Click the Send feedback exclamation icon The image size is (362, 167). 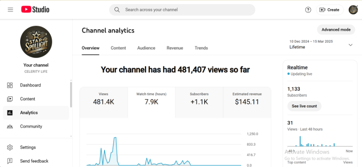10,161
